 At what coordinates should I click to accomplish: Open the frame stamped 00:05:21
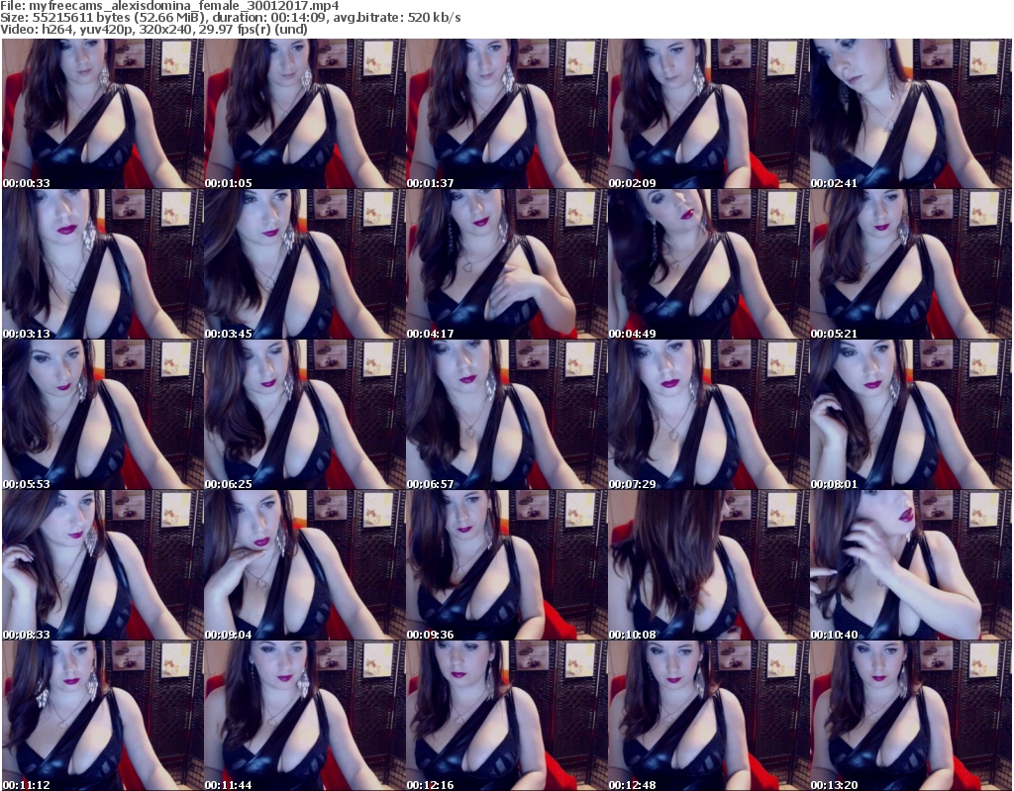[x=911, y=264]
